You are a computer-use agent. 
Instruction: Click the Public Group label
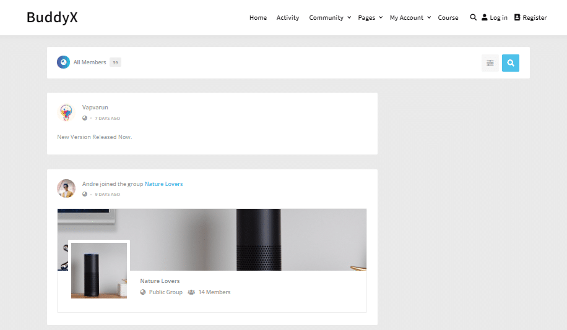click(x=166, y=292)
